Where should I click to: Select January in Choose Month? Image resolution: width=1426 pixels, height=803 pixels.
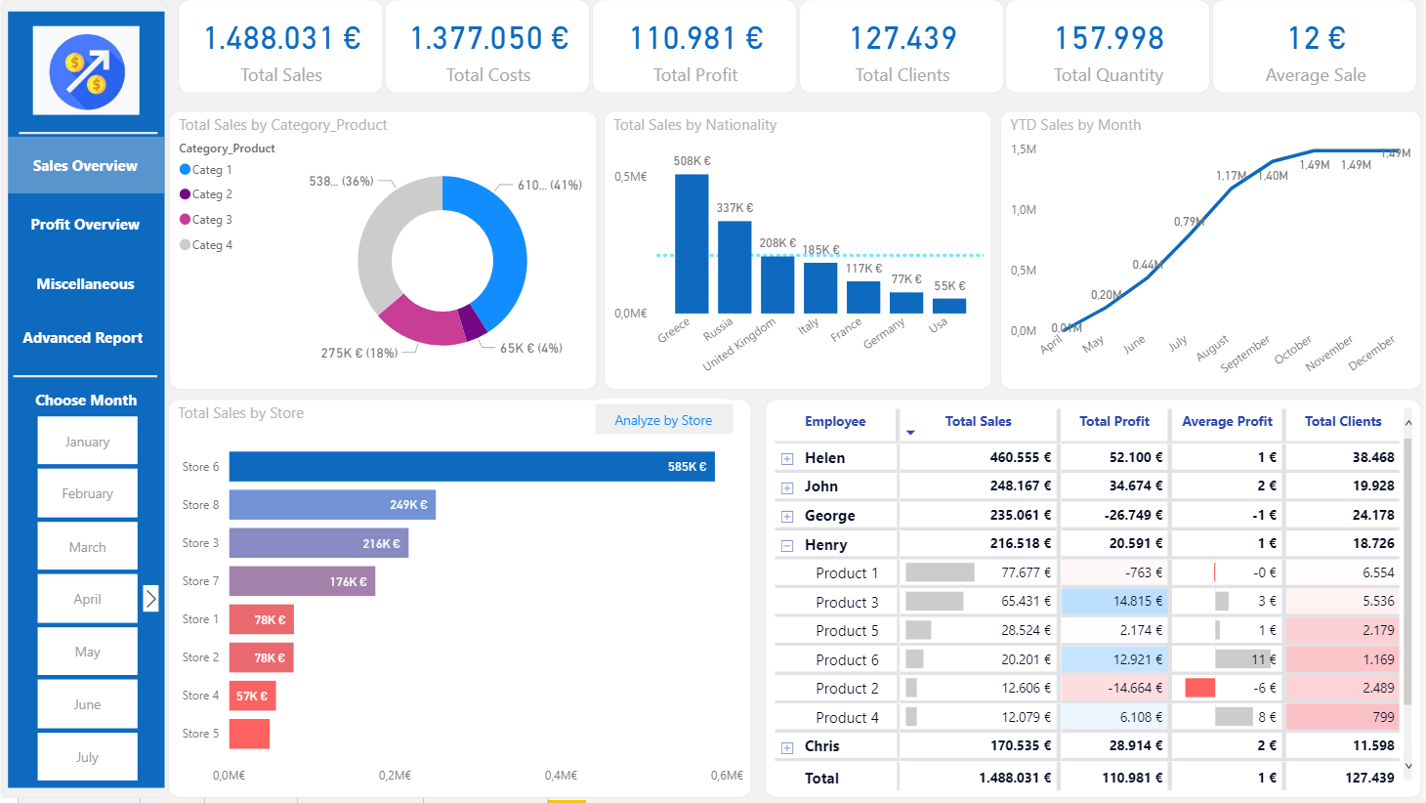[87, 442]
